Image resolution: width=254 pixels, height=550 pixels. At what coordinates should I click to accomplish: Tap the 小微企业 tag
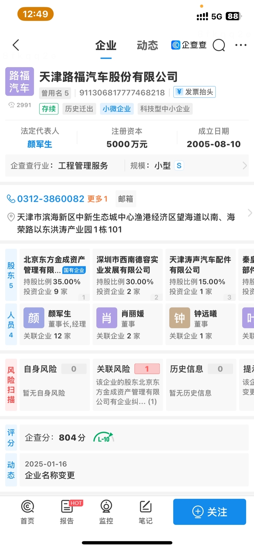point(117,109)
